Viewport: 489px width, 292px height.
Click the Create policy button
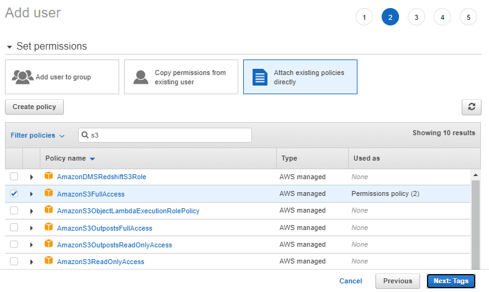pos(34,107)
